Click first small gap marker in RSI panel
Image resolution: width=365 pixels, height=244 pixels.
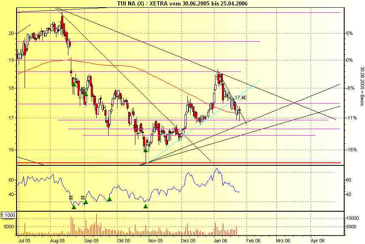71,197
